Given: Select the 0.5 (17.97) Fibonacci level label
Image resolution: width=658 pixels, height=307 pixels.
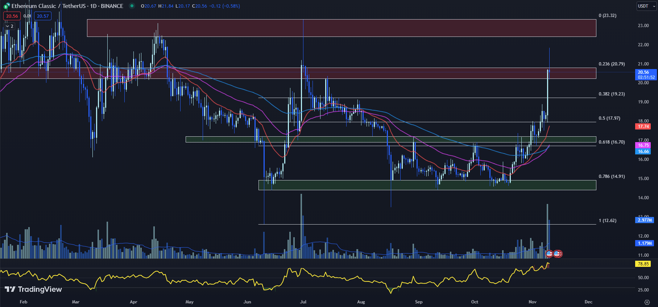Looking at the screenshot, I should (609, 118).
